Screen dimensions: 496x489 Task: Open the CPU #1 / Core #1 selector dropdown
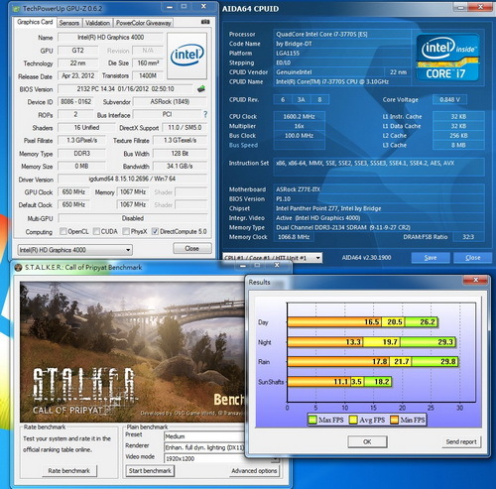[272, 258]
